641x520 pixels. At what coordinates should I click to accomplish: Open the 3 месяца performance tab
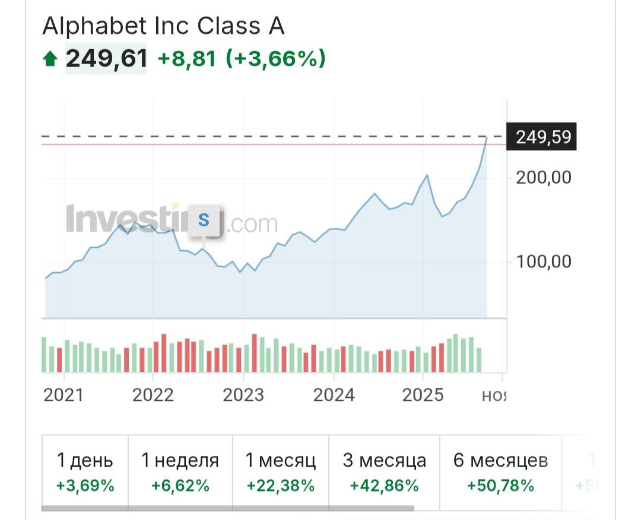point(384,473)
